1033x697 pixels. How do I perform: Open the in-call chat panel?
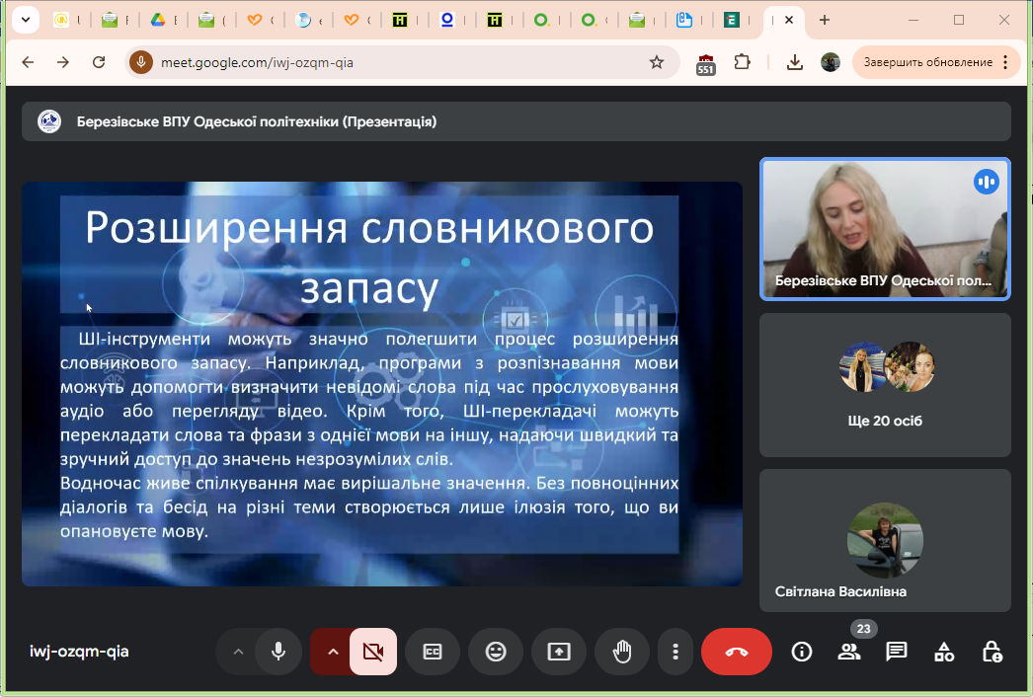(897, 652)
